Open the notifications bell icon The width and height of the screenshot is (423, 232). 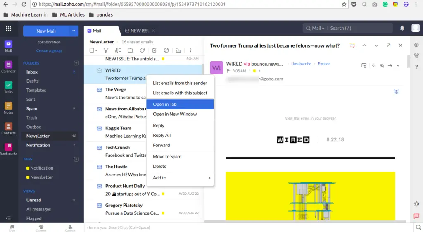(402, 28)
